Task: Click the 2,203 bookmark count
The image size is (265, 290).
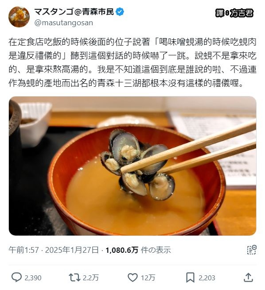Action: point(207,278)
